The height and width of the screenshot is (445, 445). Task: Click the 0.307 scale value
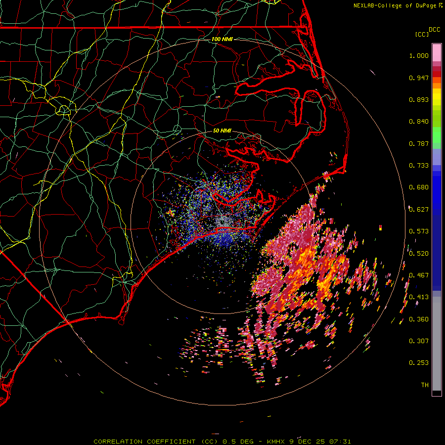[x=419, y=341]
